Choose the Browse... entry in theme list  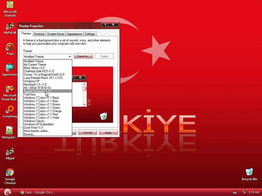point(47,134)
